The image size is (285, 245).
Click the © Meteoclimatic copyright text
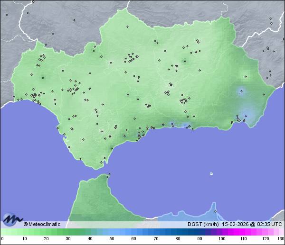(x=42, y=224)
